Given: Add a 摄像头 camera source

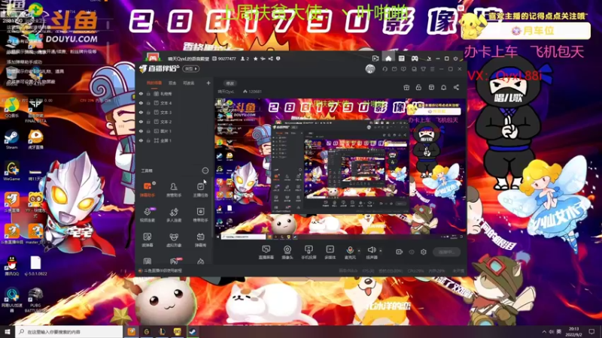Looking at the screenshot, I should point(287,252).
